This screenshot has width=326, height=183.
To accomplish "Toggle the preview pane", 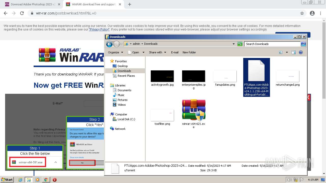I will point(294,52).
